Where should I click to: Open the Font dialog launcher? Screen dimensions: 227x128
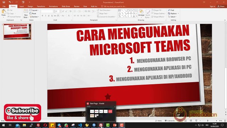pyautogui.click(x=72, y=20)
